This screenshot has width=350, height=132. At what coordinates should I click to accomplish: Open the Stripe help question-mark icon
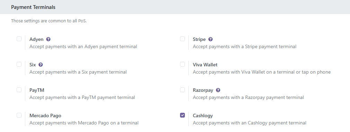tap(210, 39)
